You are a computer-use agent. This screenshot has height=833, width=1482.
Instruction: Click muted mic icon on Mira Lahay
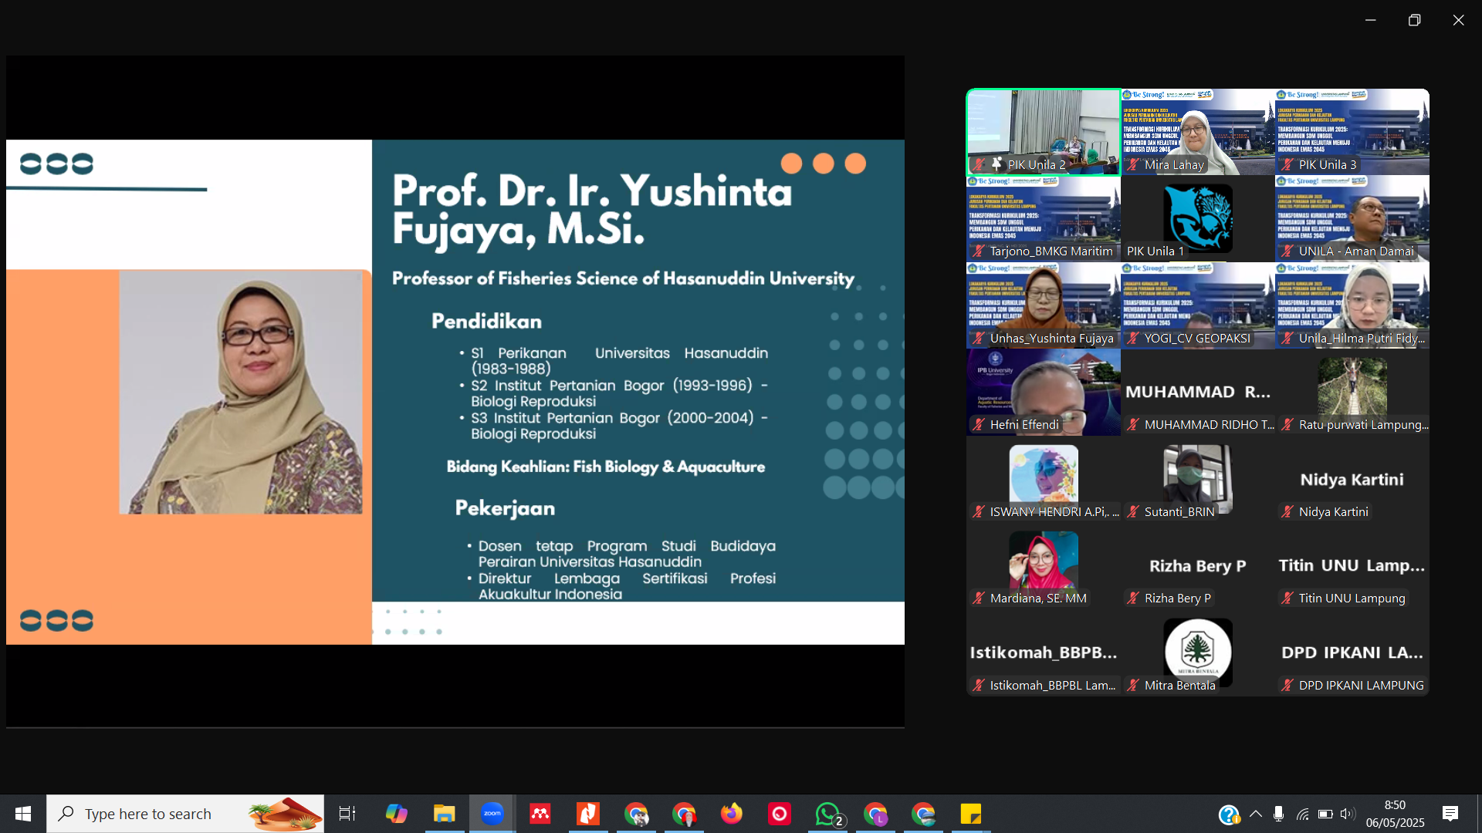[x=1132, y=164]
